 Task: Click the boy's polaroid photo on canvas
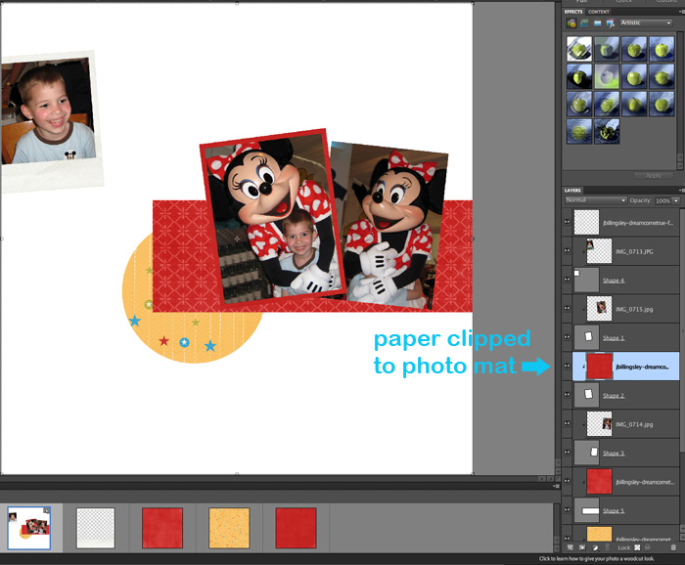click(49, 120)
